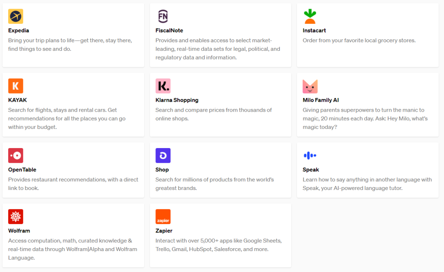The image size is (444, 272).
Task: Click the Milo Family AI title
Action: [321, 100]
